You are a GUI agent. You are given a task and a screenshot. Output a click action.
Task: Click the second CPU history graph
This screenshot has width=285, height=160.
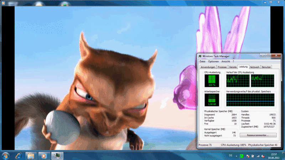tap(263, 81)
